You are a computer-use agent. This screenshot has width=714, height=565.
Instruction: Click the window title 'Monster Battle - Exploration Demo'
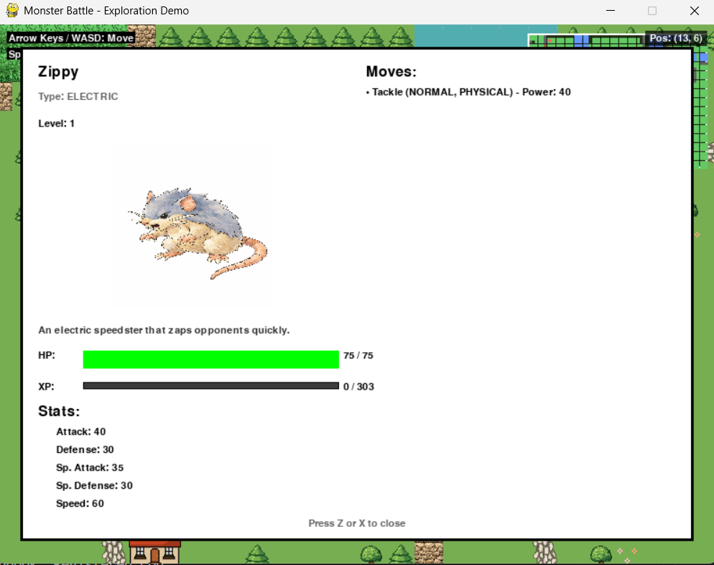coord(106,11)
